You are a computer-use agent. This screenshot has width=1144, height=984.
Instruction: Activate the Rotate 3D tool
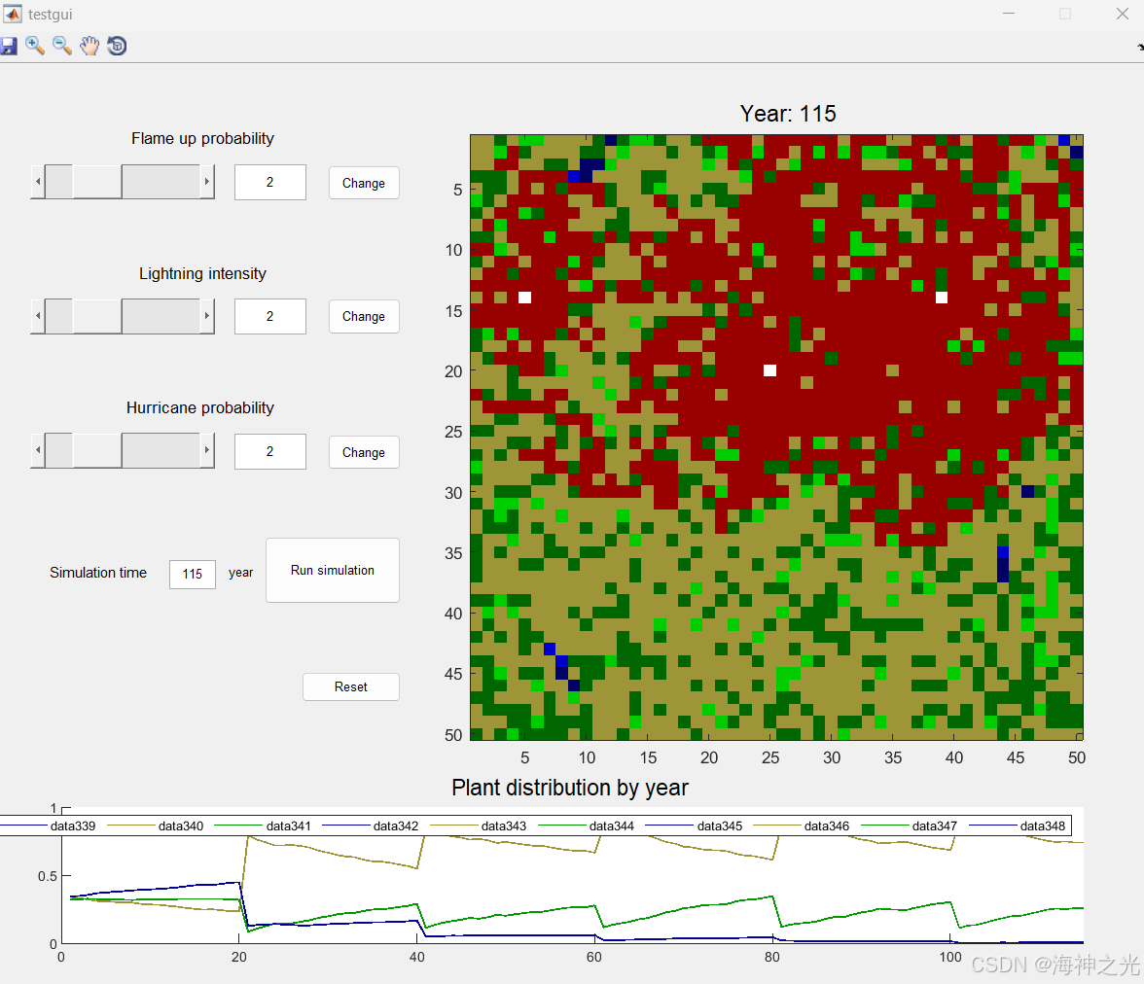[x=117, y=46]
